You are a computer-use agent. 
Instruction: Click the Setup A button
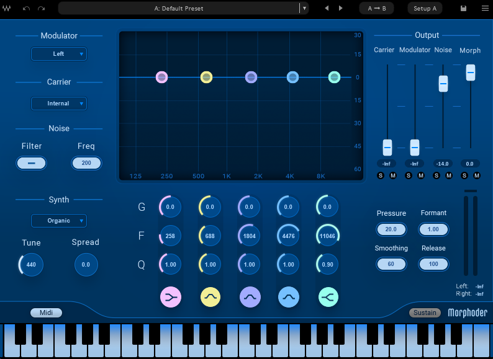pyautogui.click(x=425, y=9)
